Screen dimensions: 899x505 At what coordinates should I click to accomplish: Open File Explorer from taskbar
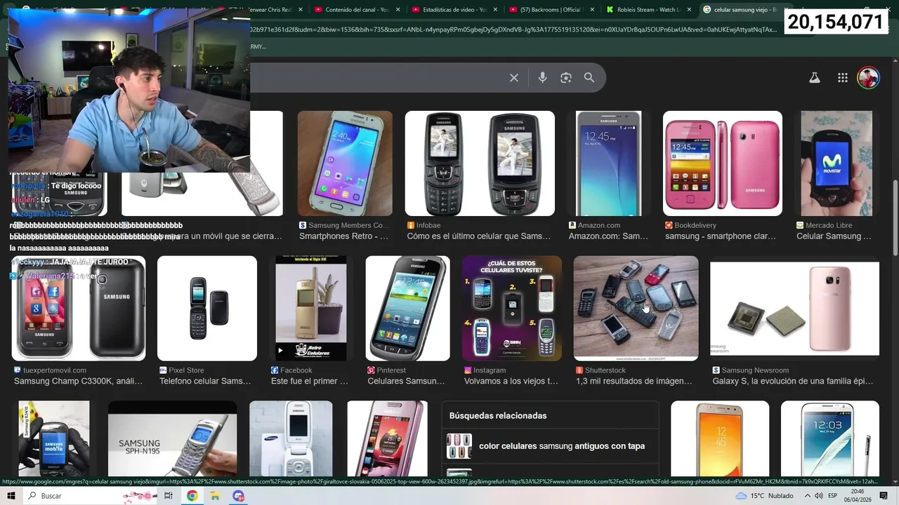pyautogui.click(x=216, y=496)
